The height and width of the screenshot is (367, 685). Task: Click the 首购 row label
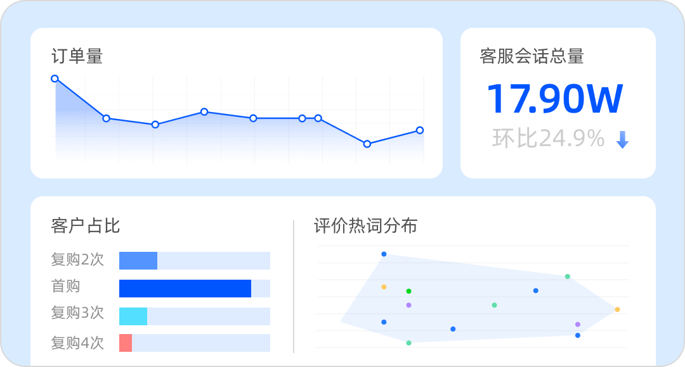pyautogui.click(x=65, y=287)
